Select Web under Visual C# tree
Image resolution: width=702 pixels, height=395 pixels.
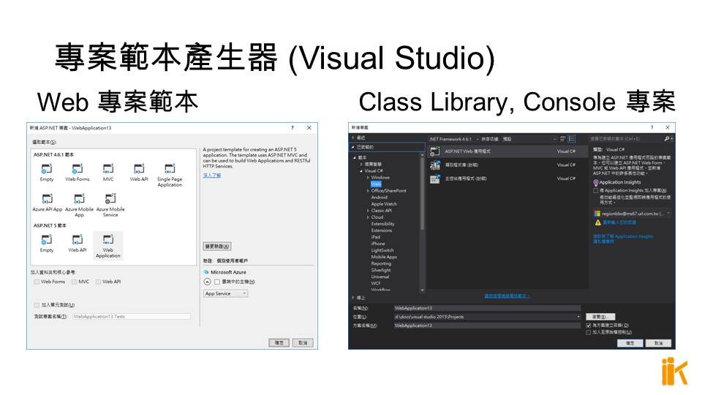pyautogui.click(x=375, y=184)
